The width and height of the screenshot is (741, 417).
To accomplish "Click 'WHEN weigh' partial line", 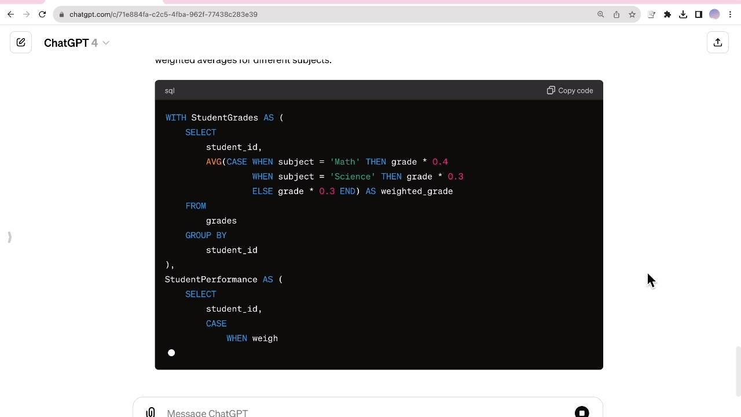I will [x=252, y=338].
